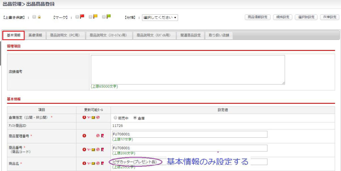This screenshot has height=171, width=341.
Task: Click the red flag mark icon
Action: [x=82, y=17]
